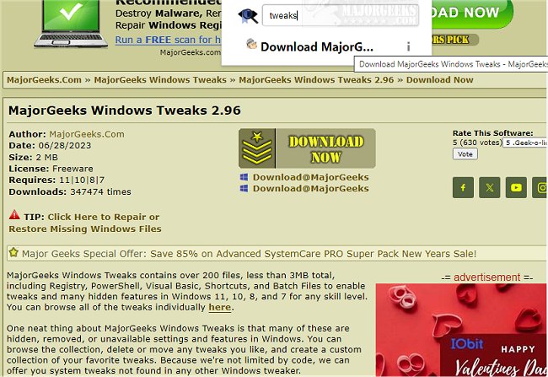548x377 pixels.
Task: Click the 'MajorGeeks Windows Tweaks 2.96' page heading
Action: (x=125, y=110)
